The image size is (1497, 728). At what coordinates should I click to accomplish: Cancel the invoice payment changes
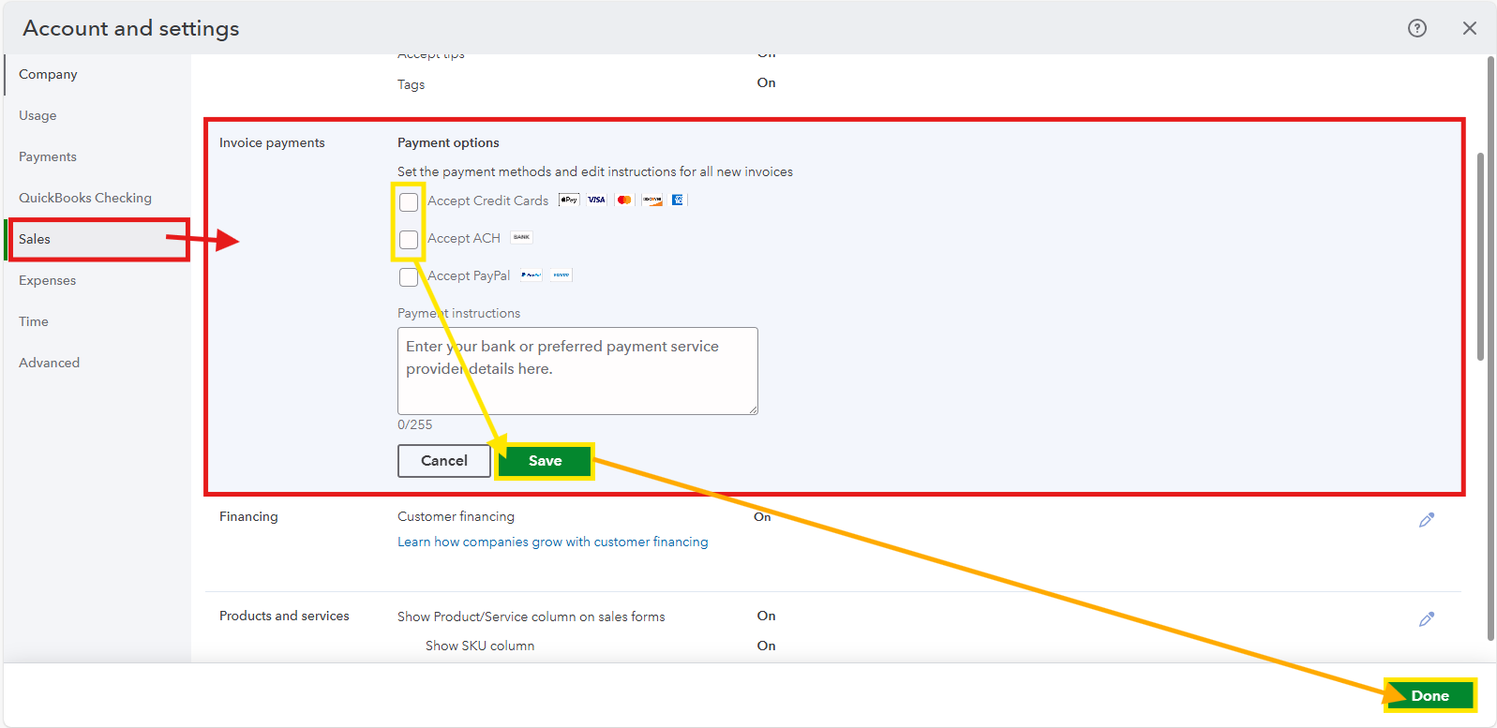444,461
